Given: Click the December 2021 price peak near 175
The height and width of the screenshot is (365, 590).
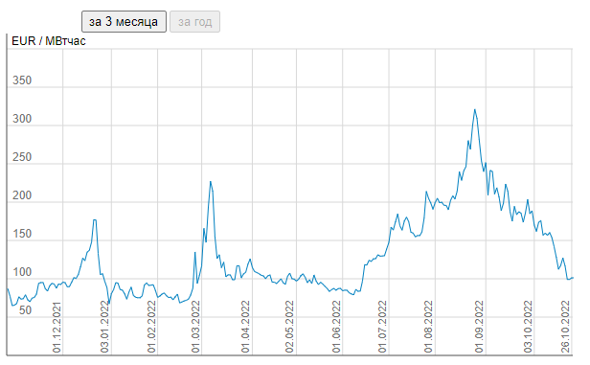Looking at the screenshot, I should (95, 220).
